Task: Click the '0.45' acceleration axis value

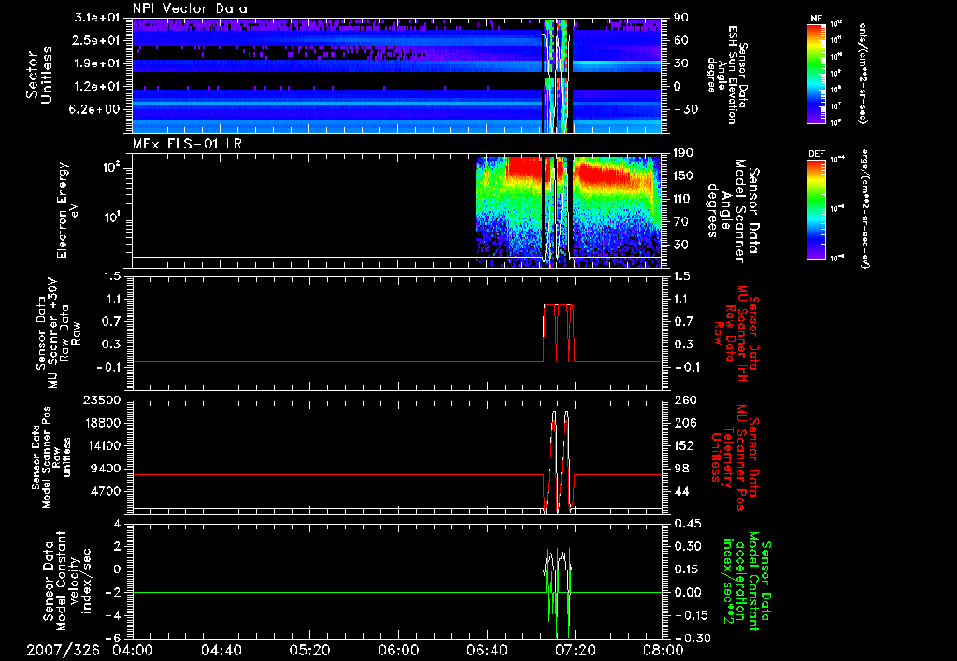Action: [x=687, y=524]
